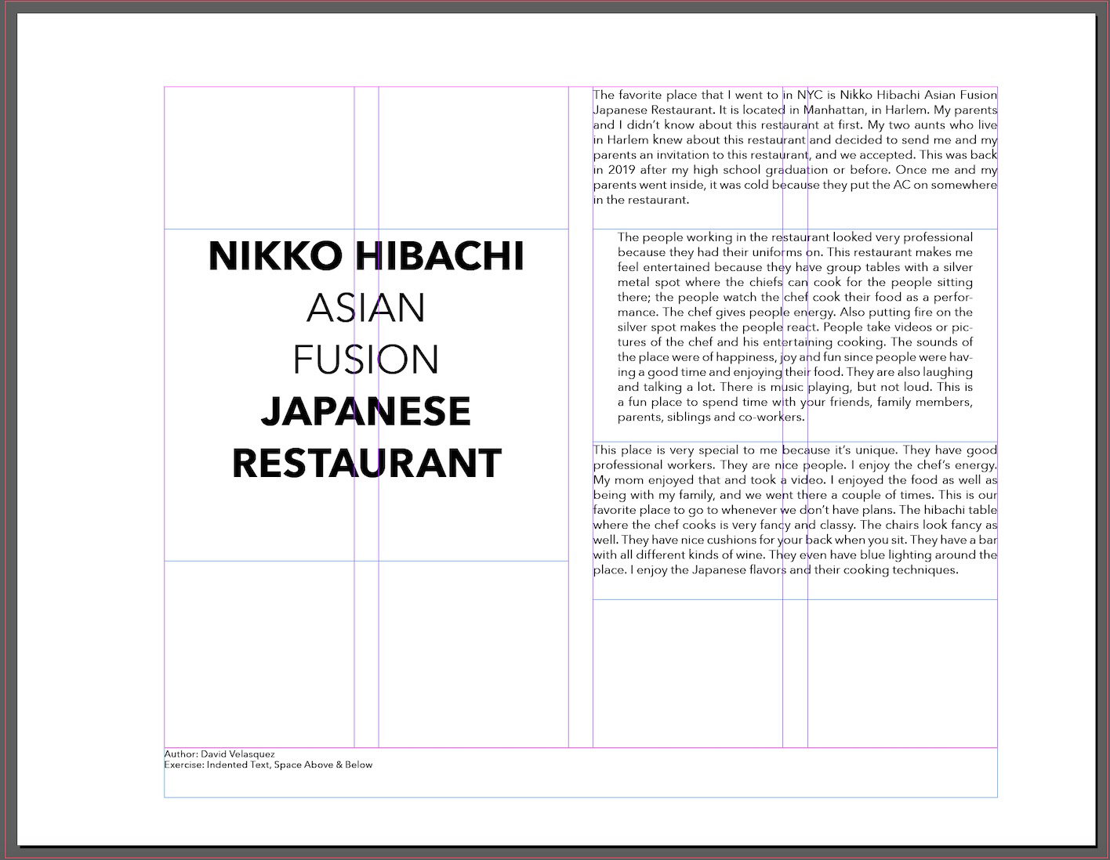This screenshot has height=860, width=1110.
Task: Click the word 'FUSION' in the title
Action: [x=366, y=360]
